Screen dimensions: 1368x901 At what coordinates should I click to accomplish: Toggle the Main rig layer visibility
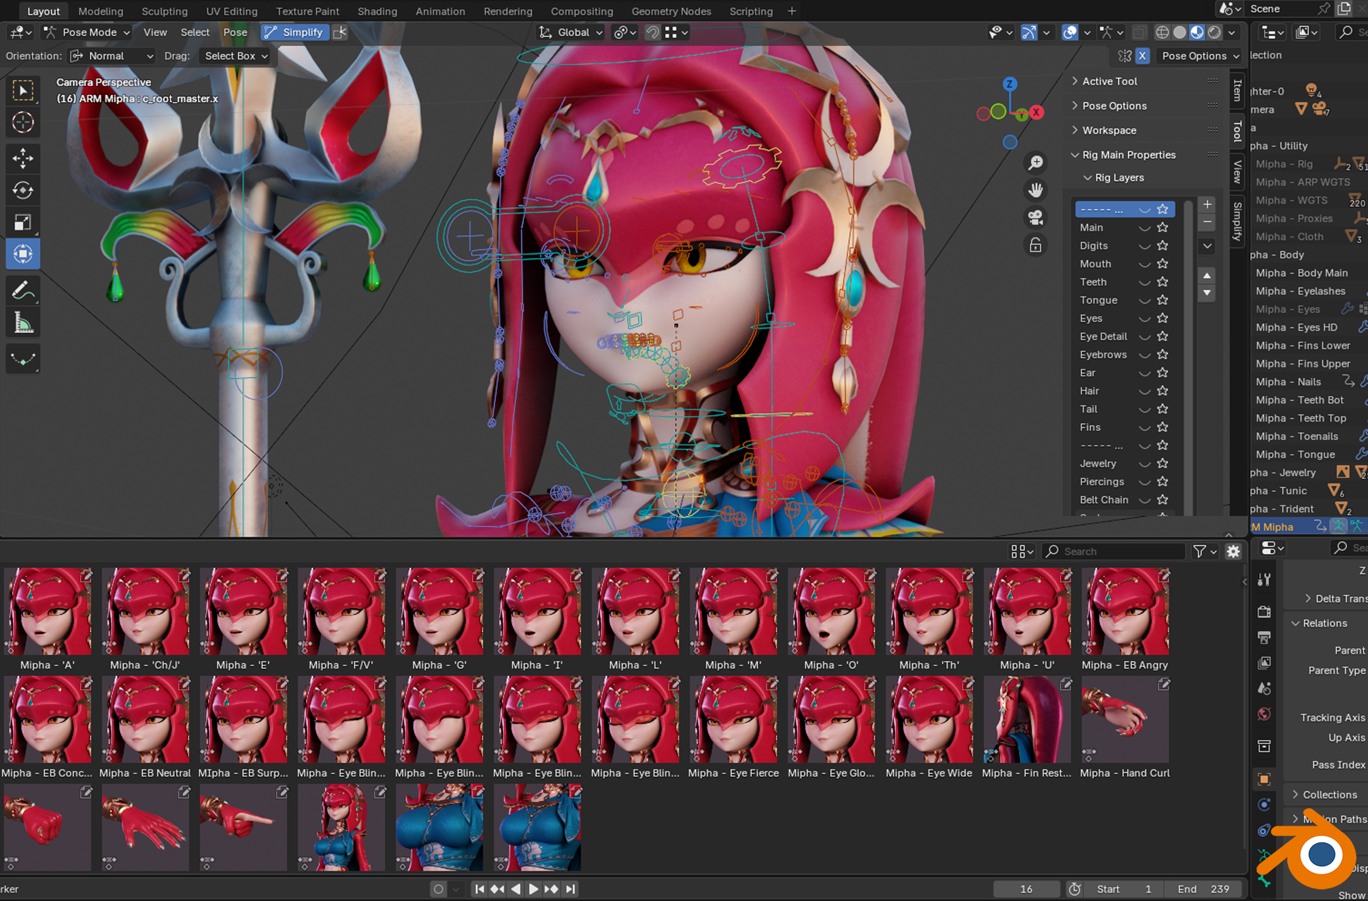point(1144,227)
